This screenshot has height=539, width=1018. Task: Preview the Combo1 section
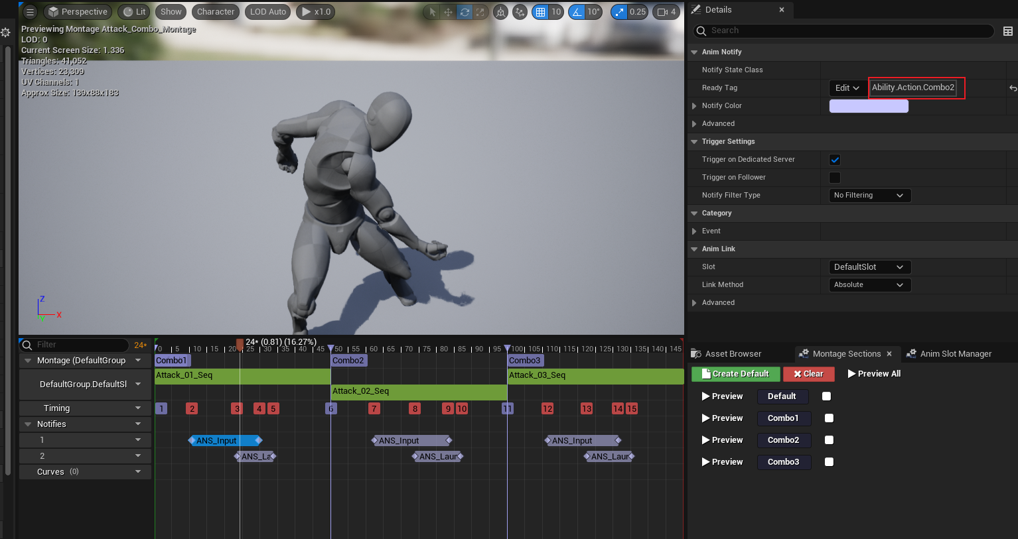coord(723,418)
